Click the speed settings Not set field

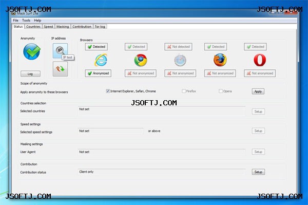point(110,131)
